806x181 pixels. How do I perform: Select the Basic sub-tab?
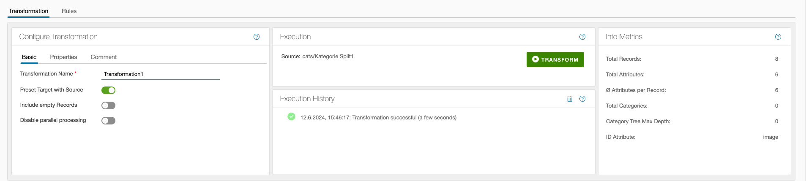pyautogui.click(x=29, y=57)
